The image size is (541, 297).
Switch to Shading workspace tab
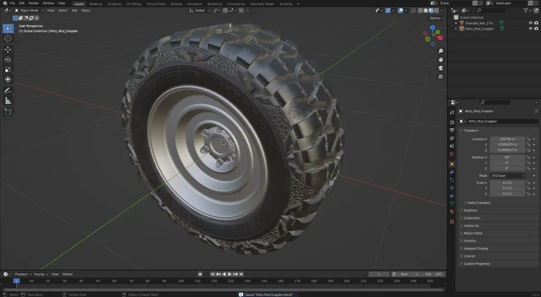[x=176, y=4]
